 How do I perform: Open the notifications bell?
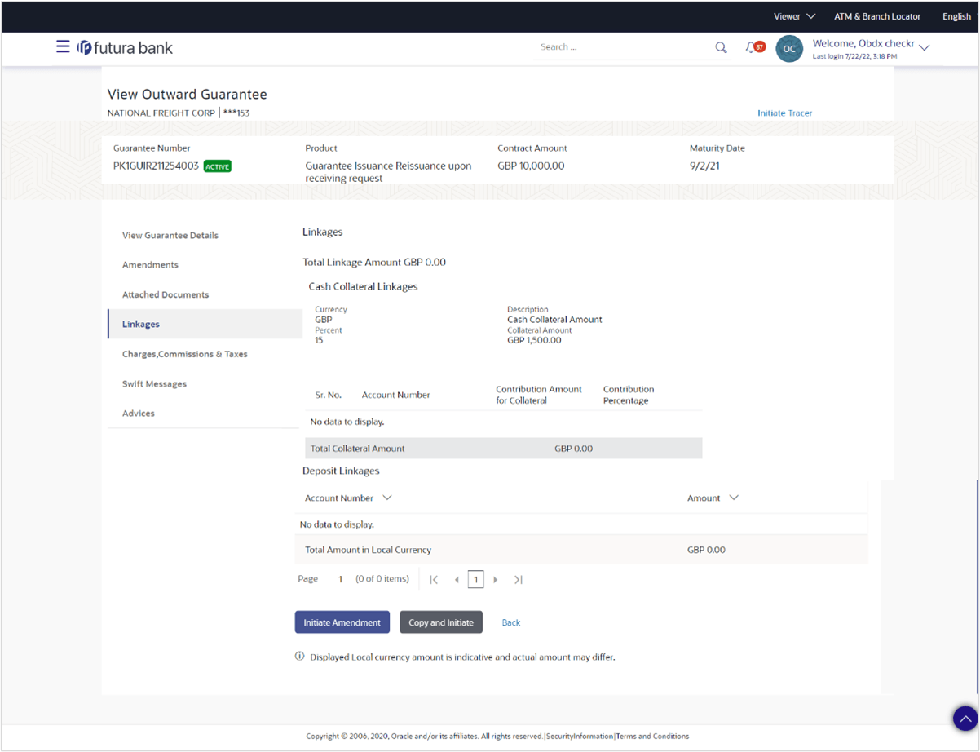(x=751, y=48)
